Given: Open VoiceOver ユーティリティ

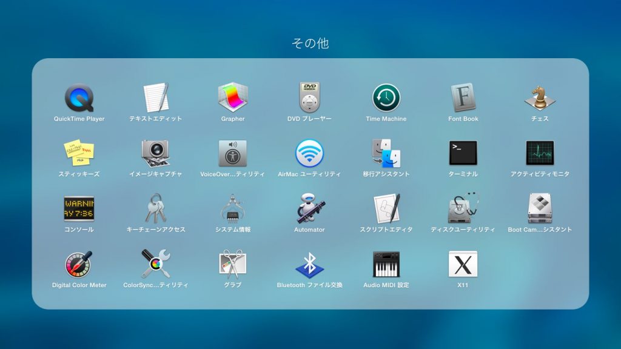Looking at the screenshot, I should click(233, 153).
